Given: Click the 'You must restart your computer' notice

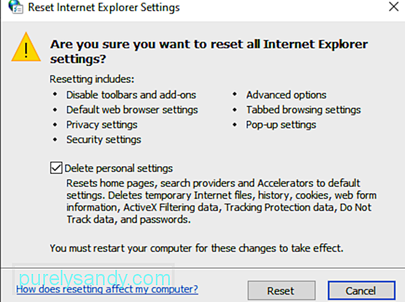Looking at the screenshot, I should pyautogui.click(x=196, y=249).
